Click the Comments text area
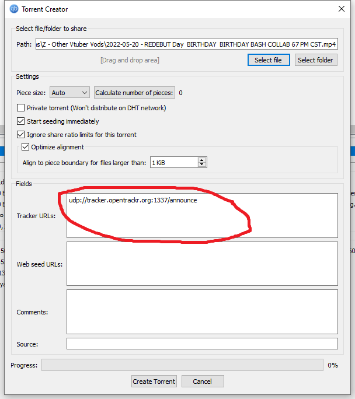Viewport: 355px width, 399px height. tap(202, 311)
